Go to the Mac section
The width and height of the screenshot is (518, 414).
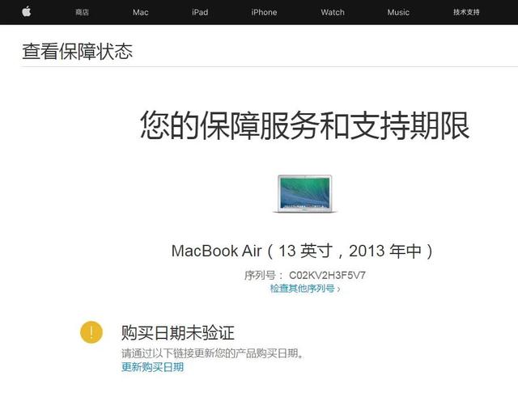[140, 12]
